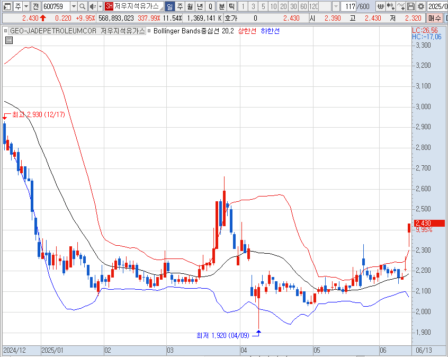The image size is (448, 357).
Task: Toggle the left side panel icon
Action: (x=7, y=6)
